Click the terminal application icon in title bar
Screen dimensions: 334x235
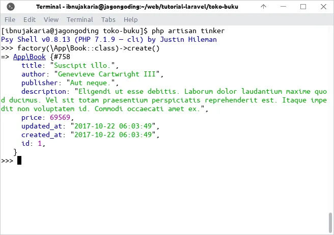tap(11, 7)
